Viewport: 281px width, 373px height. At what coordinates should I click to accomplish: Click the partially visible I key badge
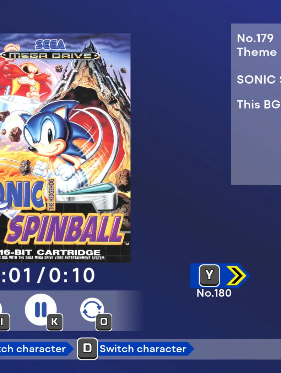(x=4, y=322)
